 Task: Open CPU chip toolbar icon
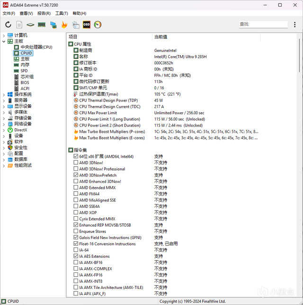coord(30,25)
